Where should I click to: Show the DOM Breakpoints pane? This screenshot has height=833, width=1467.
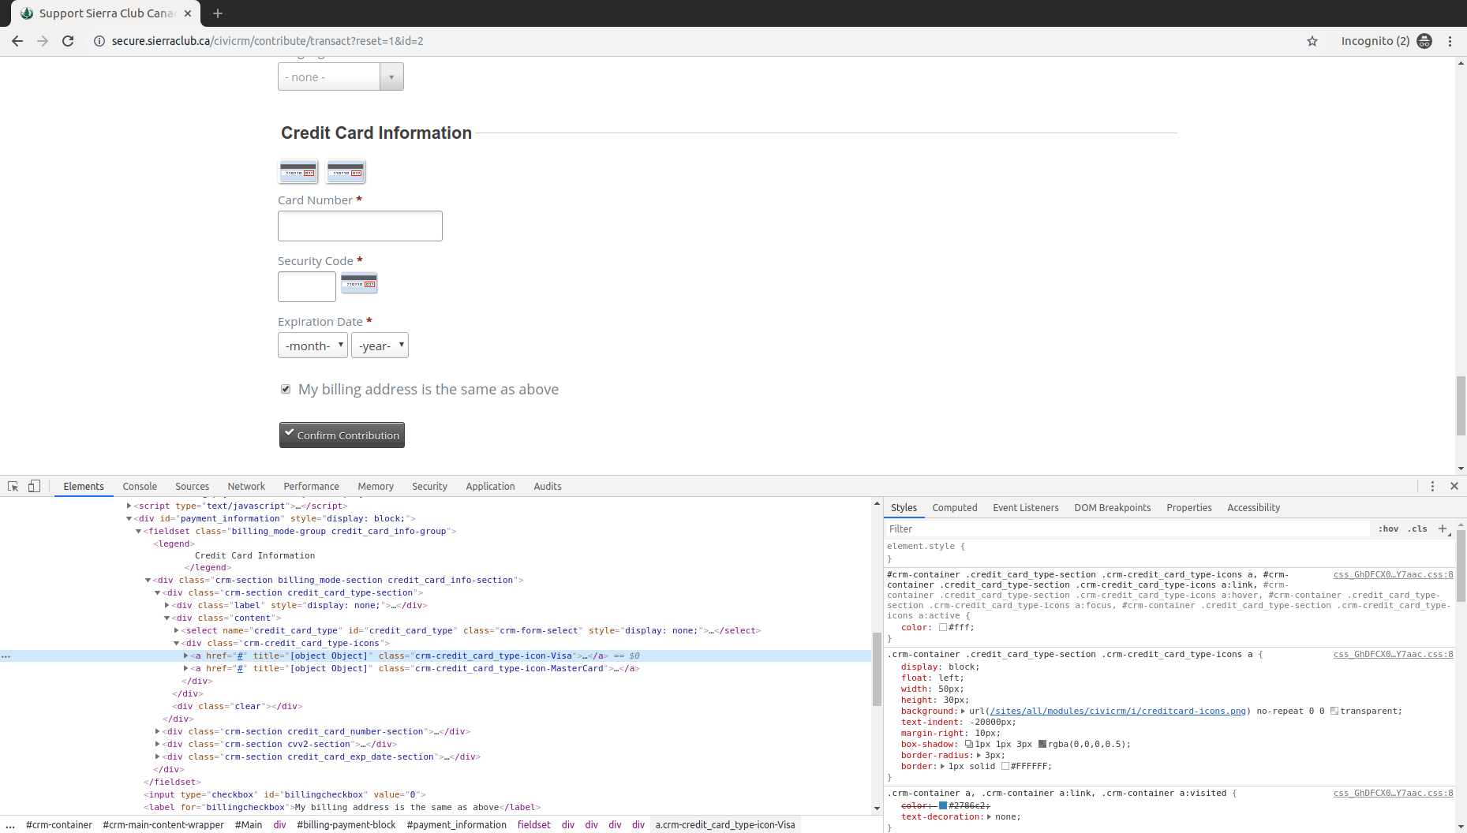[x=1112, y=507]
